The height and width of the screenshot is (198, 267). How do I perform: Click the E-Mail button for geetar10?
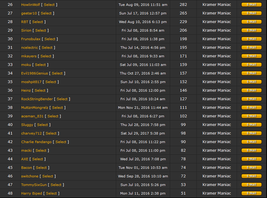(252, 13)
